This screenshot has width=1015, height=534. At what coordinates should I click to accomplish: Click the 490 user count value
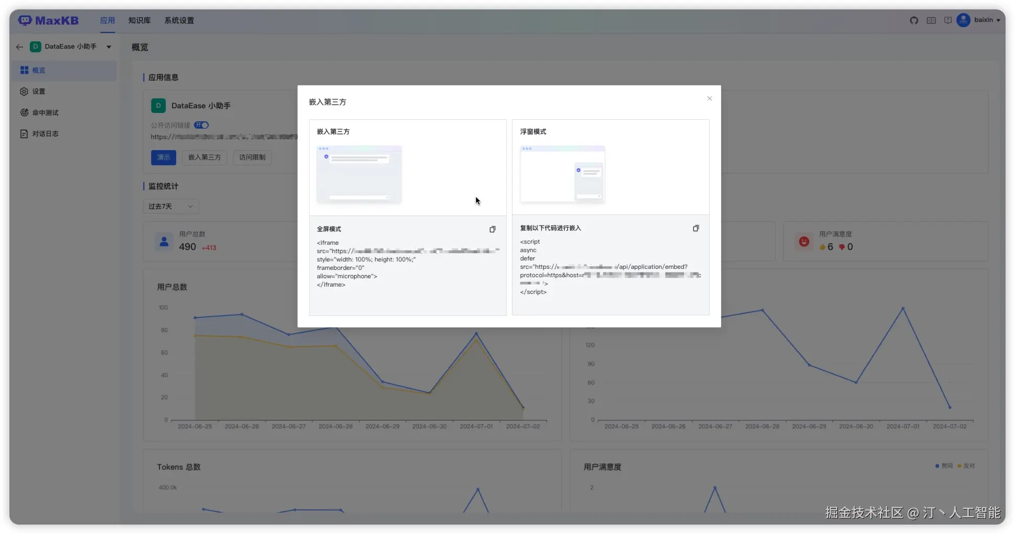coord(187,247)
